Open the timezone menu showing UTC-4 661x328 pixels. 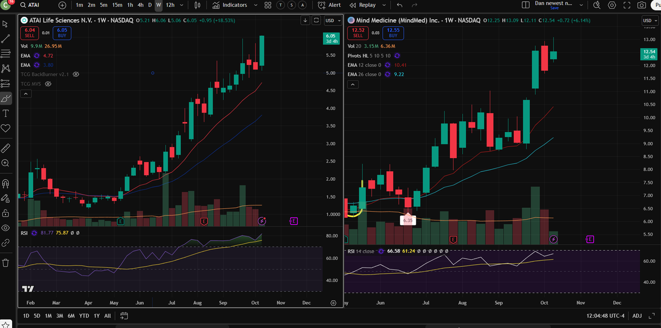(606, 316)
